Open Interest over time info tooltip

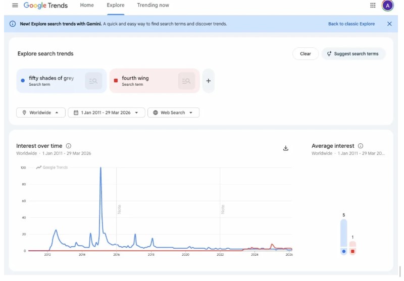[x=69, y=146]
